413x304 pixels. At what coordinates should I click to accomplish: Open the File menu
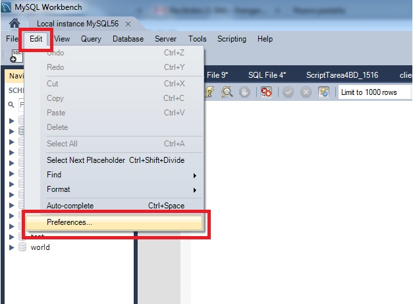(x=12, y=39)
